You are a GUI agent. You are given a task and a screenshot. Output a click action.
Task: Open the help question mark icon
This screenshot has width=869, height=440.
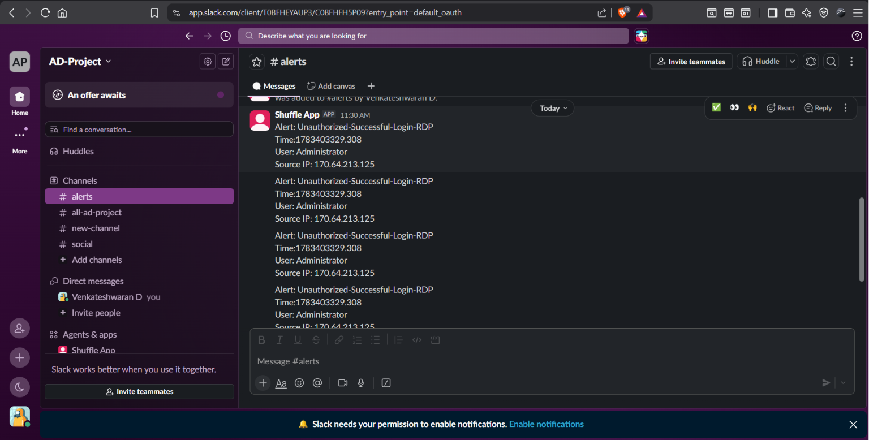(x=857, y=36)
